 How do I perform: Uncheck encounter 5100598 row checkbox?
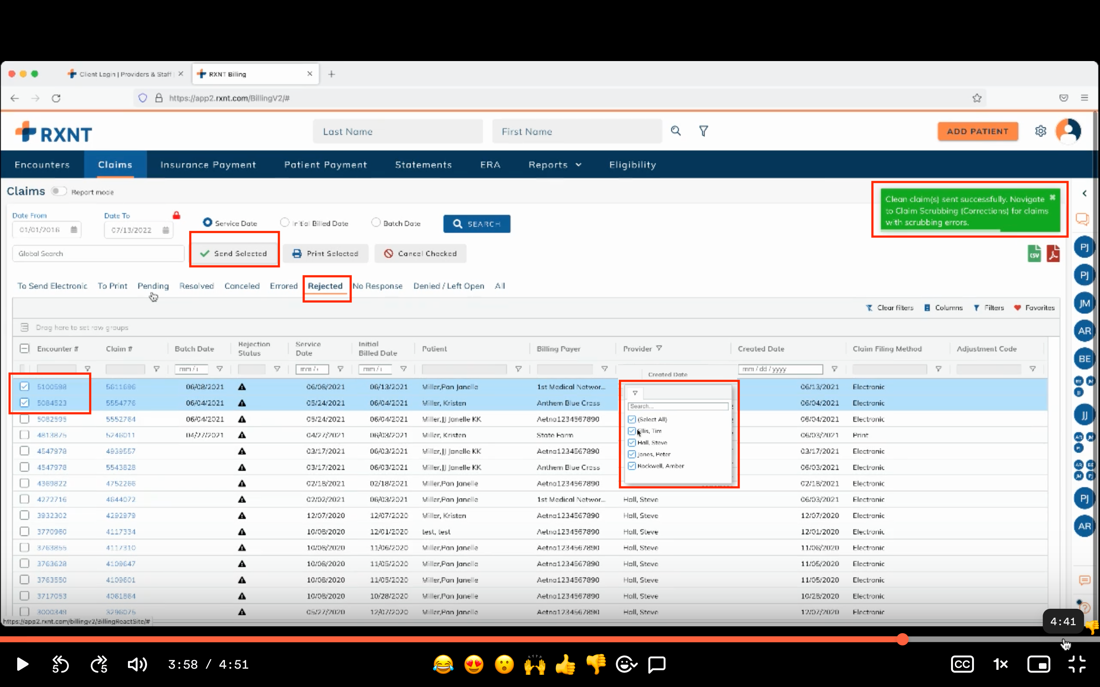[24, 386]
